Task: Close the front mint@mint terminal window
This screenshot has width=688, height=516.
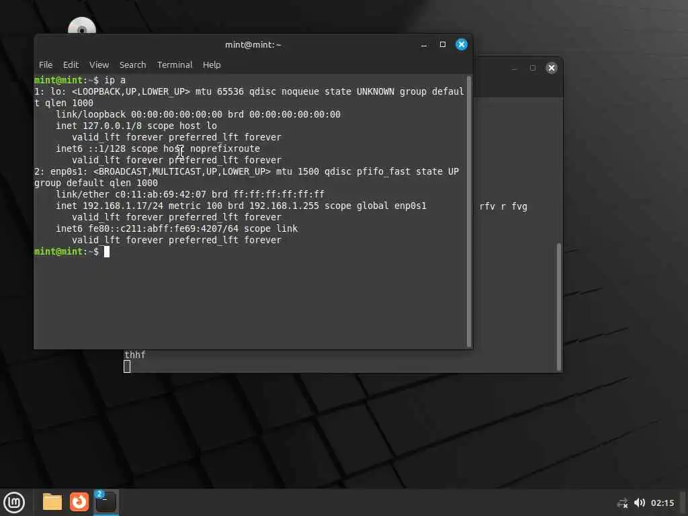Action: tap(462, 44)
